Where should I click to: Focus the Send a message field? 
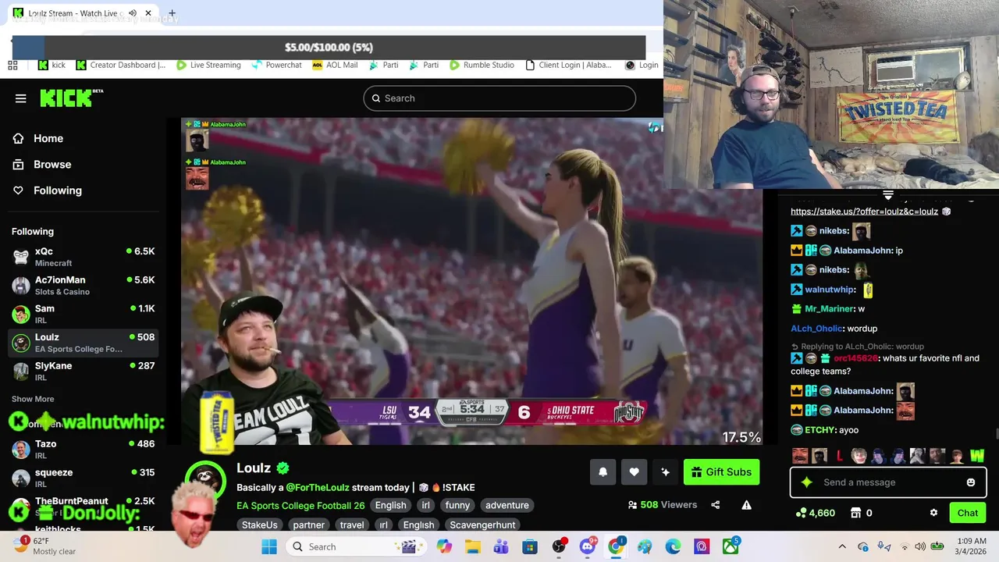click(x=888, y=482)
